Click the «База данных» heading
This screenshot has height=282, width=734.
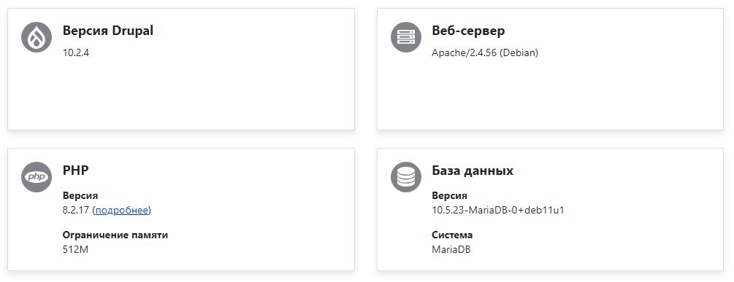473,171
